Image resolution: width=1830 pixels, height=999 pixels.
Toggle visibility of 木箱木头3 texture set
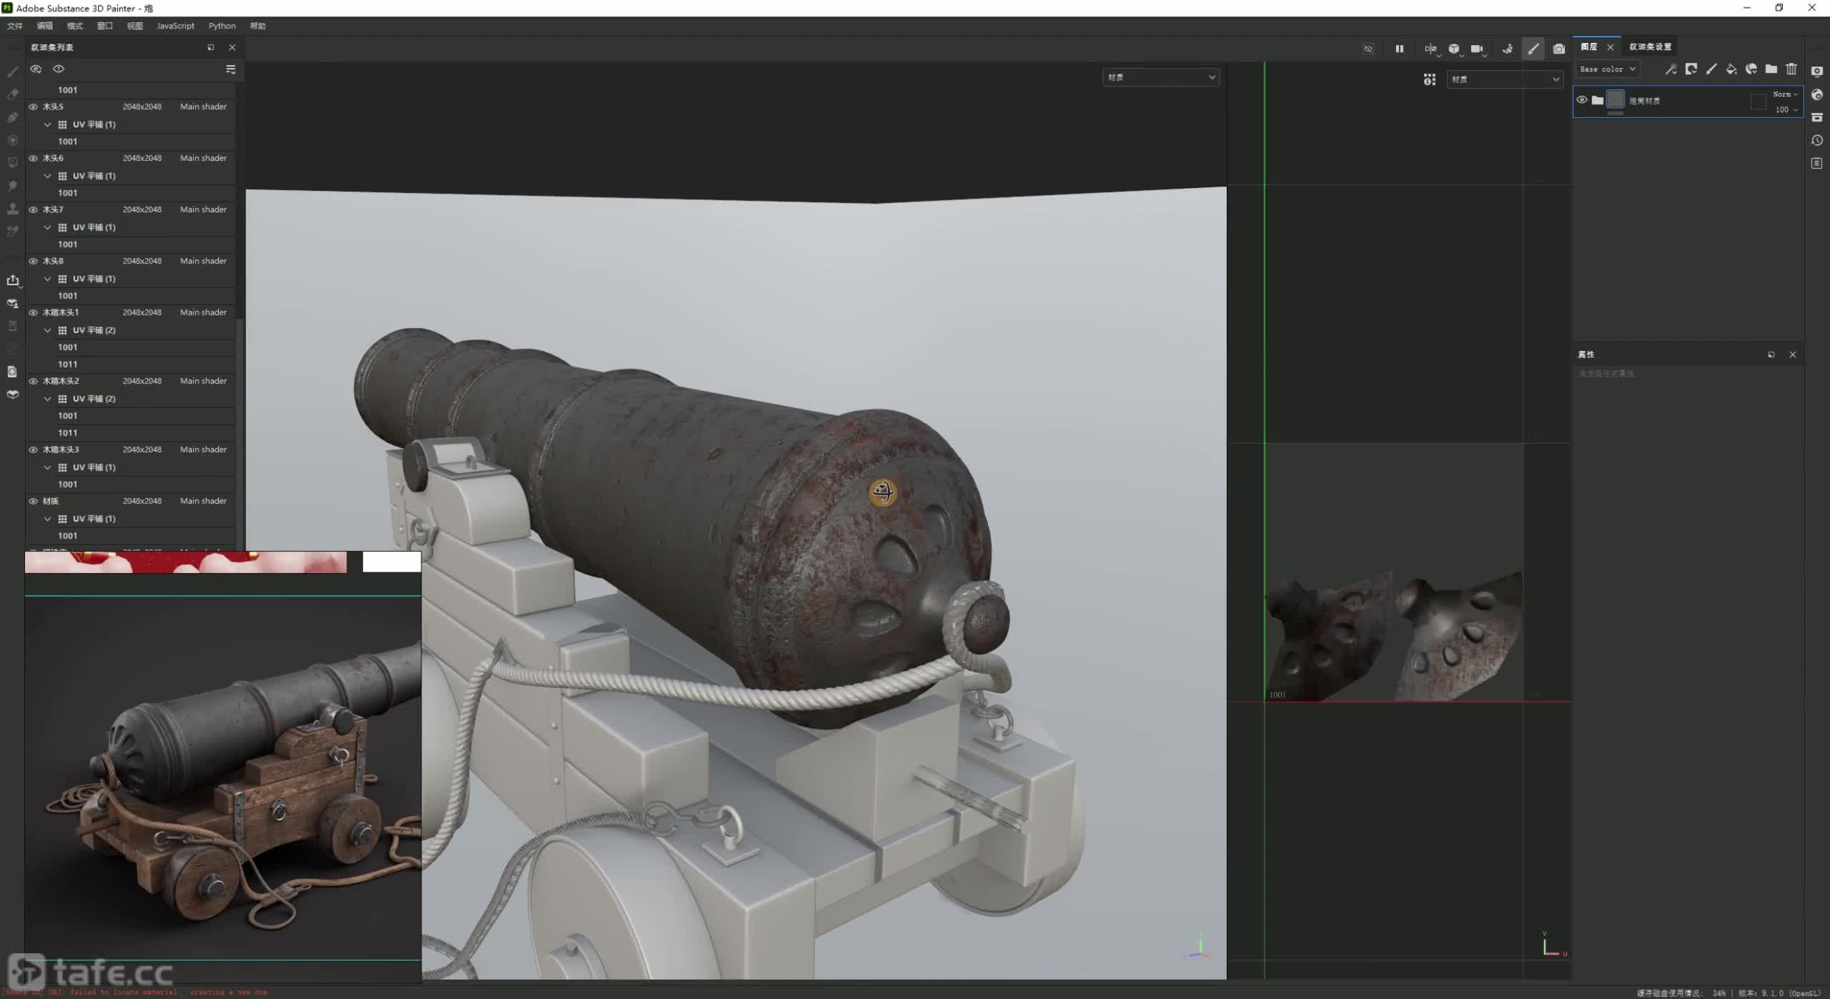point(33,449)
